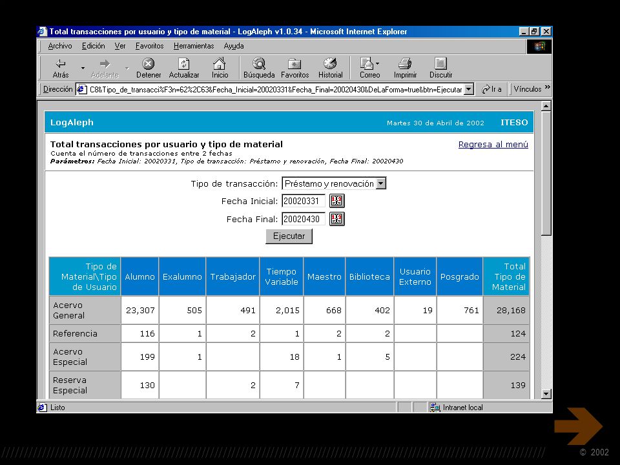Click the address bar URL field
The height and width of the screenshot is (465, 620).
coord(275,89)
